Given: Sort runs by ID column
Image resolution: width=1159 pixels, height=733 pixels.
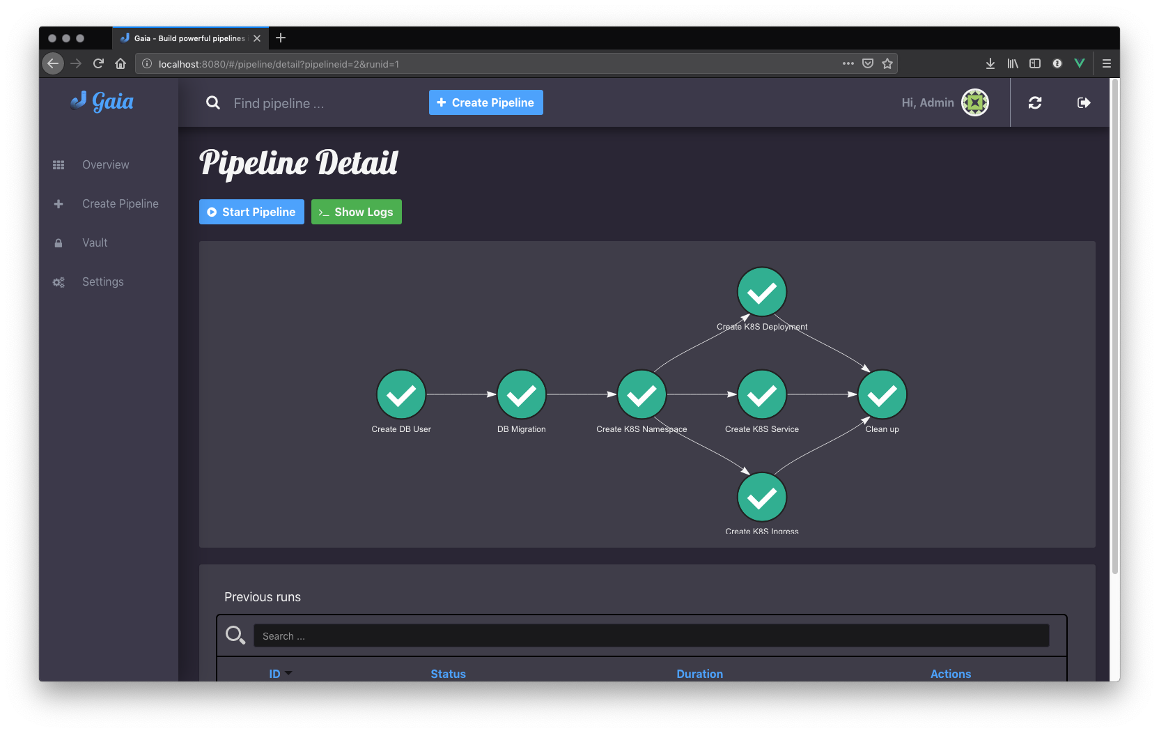Looking at the screenshot, I should [x=275, y=674].
